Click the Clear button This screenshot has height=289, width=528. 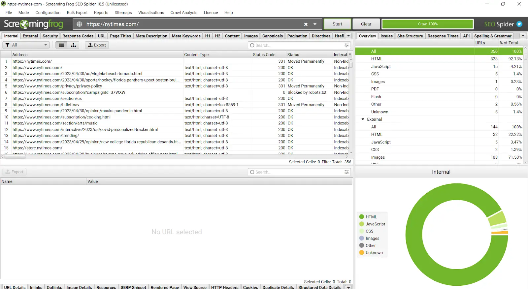click(366, 24)
